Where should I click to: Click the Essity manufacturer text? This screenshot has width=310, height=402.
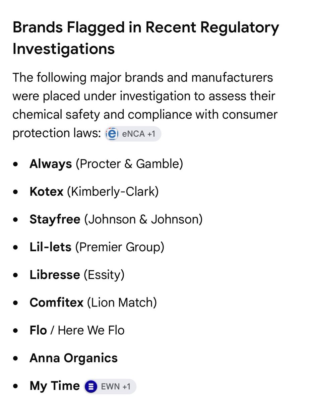[x=104, y=275]
